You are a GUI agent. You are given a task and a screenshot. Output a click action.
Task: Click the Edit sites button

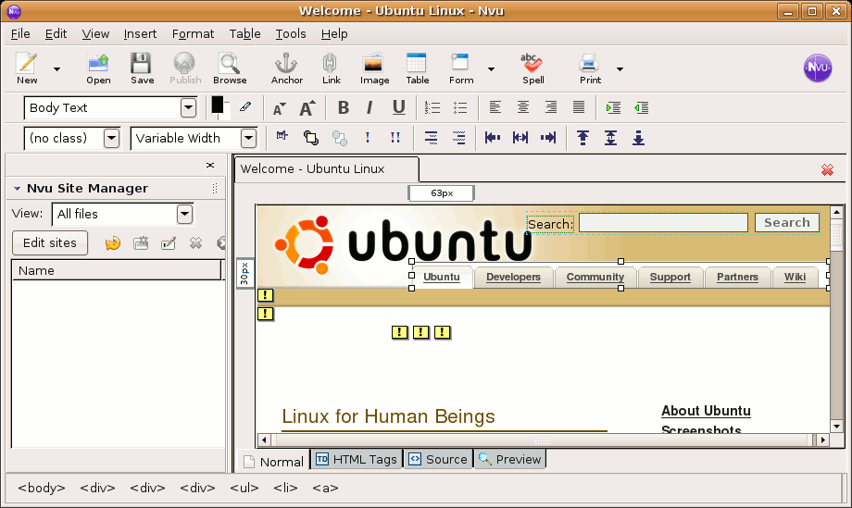(x=49, y=242)
